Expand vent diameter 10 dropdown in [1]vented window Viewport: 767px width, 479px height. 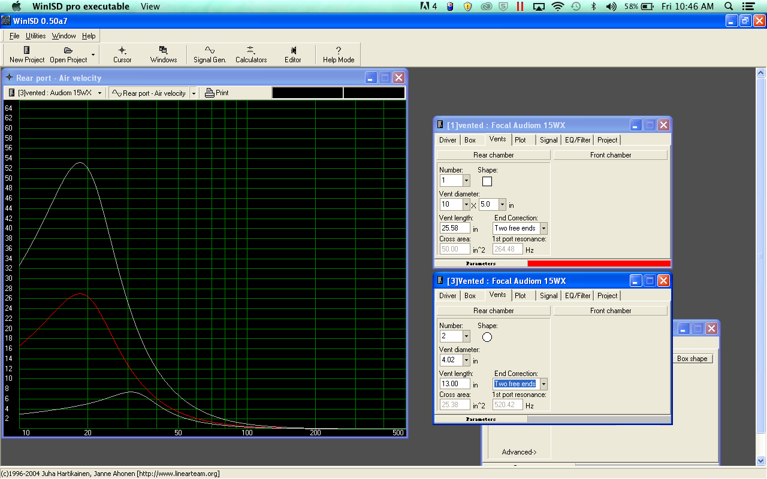[x=466, y=204]
